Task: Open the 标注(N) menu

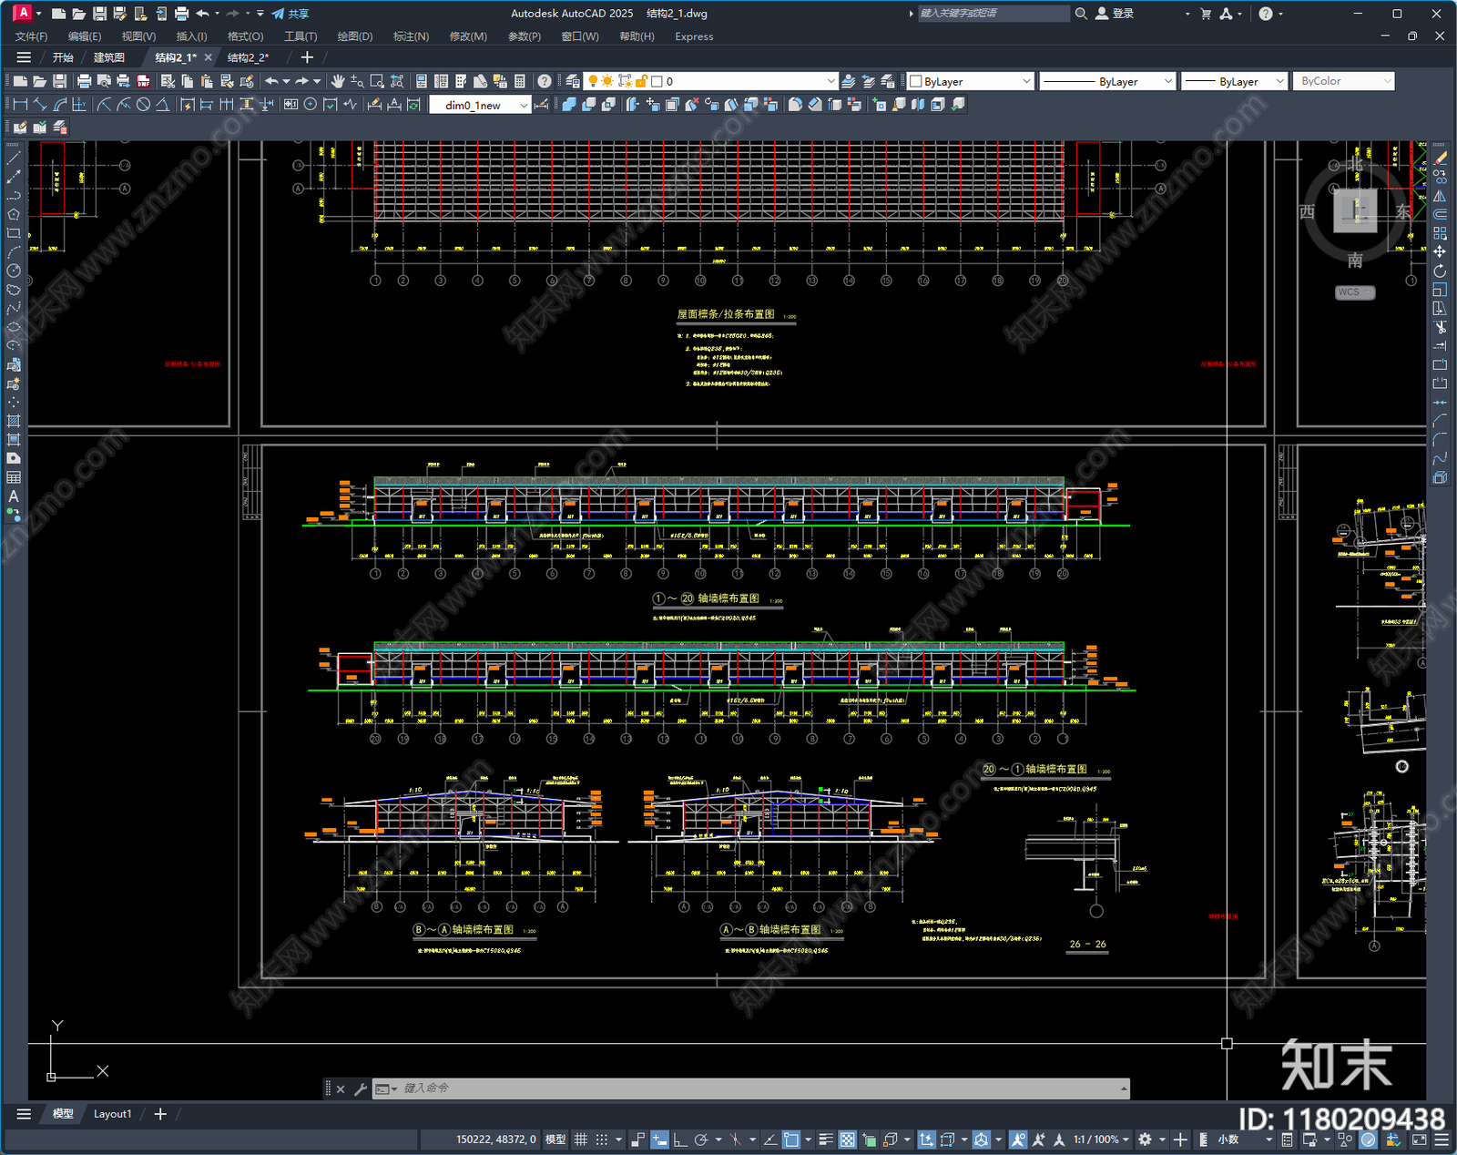Action: (411, 36)
